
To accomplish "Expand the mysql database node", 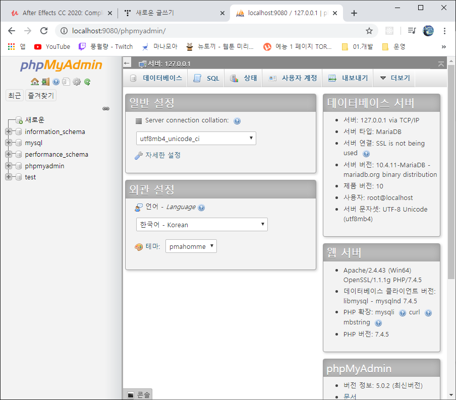I will pyautogui.click(x=9, y=143).
